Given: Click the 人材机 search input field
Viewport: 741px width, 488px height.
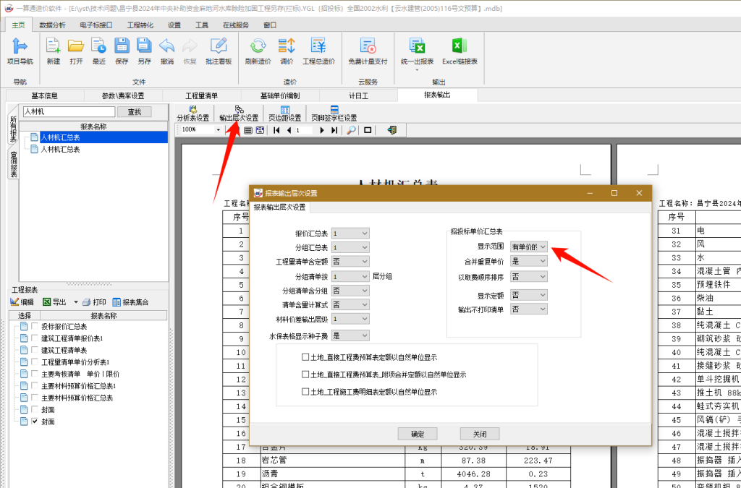Looking at the screenshot, I should click(69, 112).
